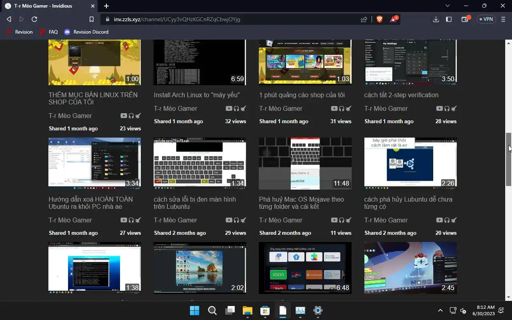Click T-r Mèo Gamer channel under cách tắt 2-step
The height and width of the screenshot is (320, 512).
(x=386, y=108)
